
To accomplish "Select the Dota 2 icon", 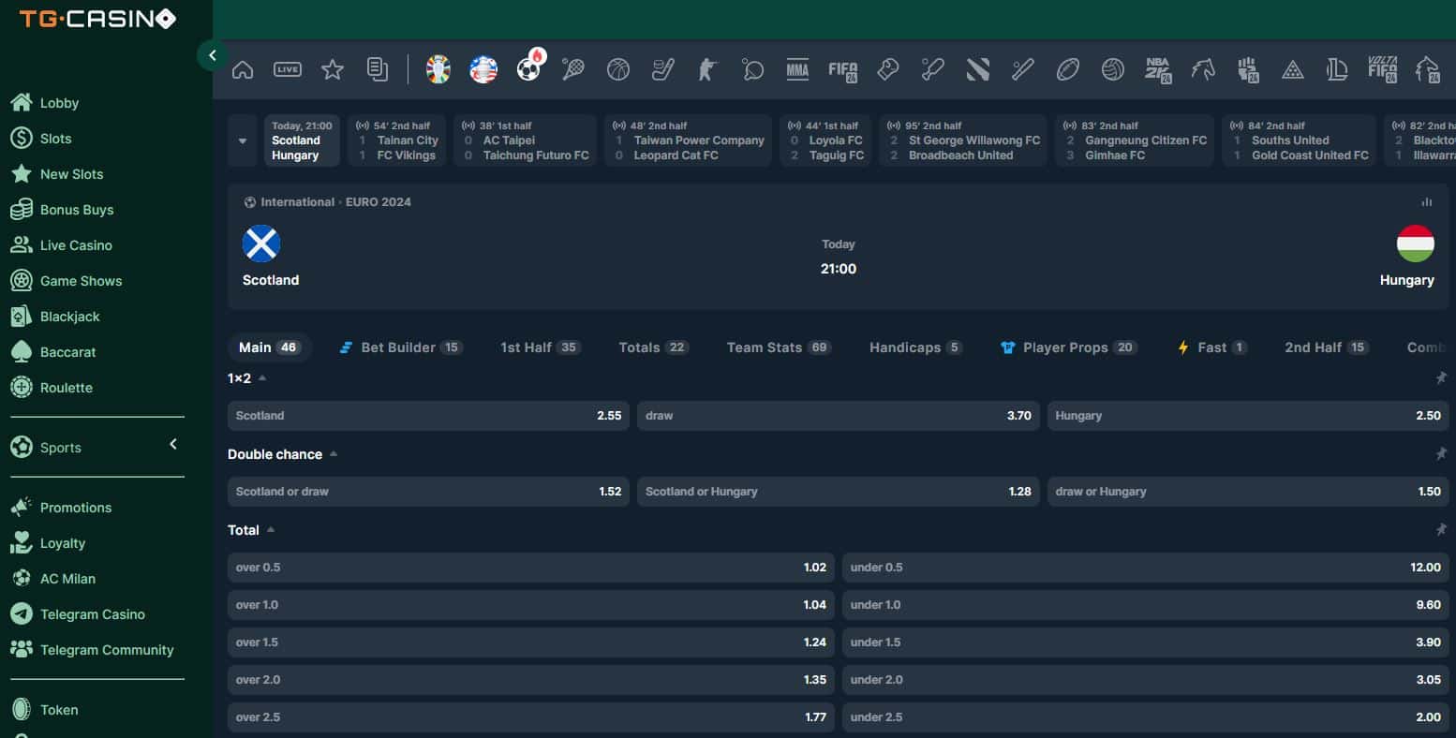I will 978,69.
